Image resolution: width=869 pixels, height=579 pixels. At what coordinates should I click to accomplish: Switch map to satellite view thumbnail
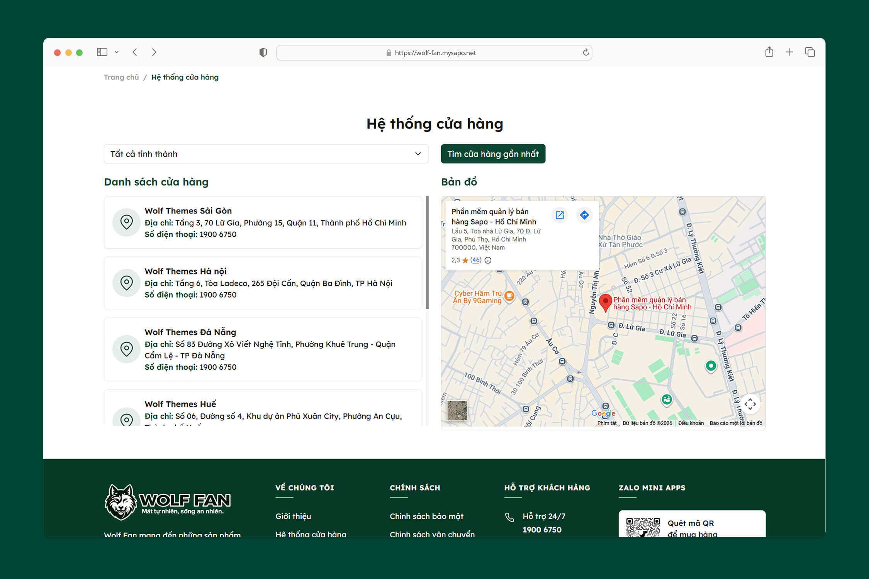tap(457, 410)
